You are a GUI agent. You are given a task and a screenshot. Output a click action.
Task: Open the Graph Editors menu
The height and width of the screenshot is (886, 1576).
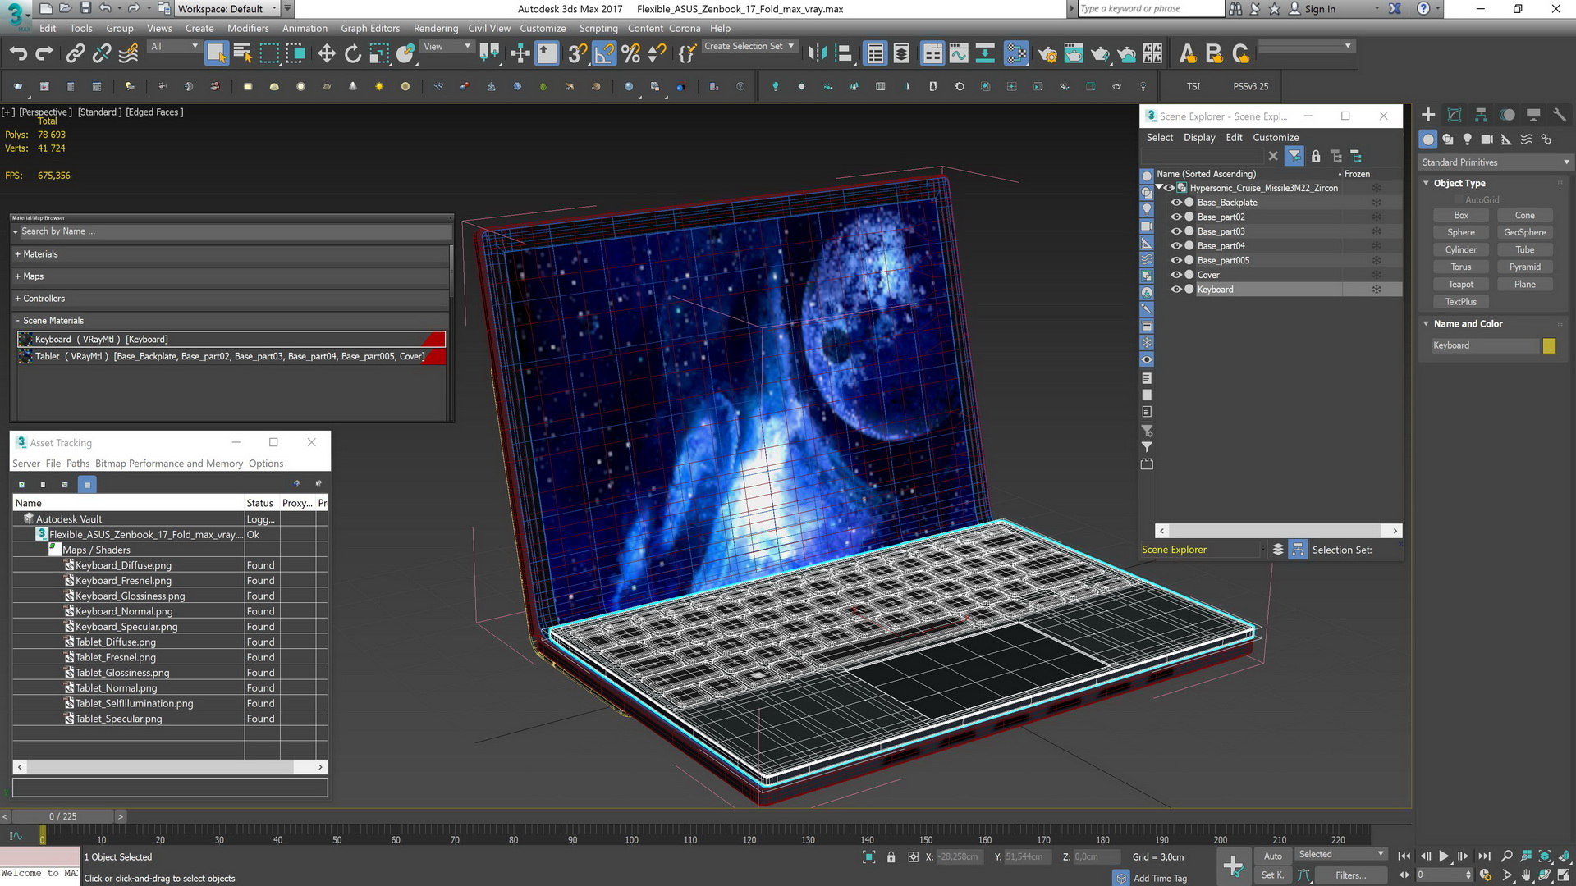(x=370, y=28)
